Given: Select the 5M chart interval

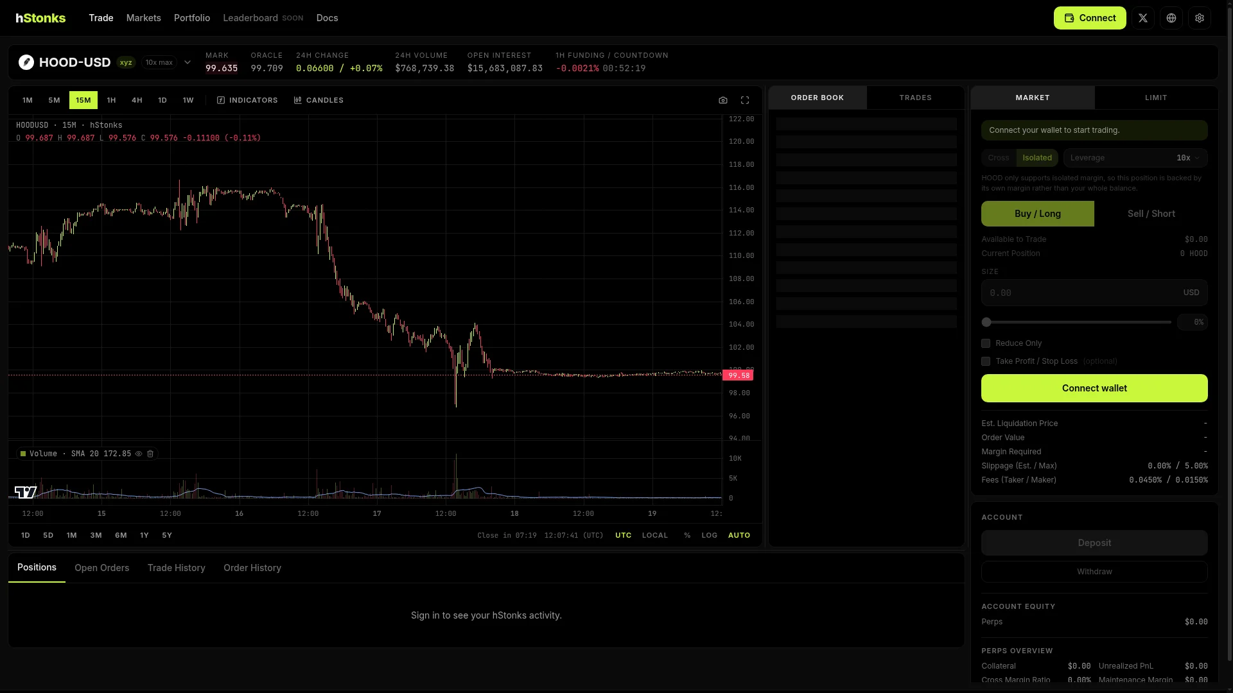Looking at the screenshot, I should point(54,100).
